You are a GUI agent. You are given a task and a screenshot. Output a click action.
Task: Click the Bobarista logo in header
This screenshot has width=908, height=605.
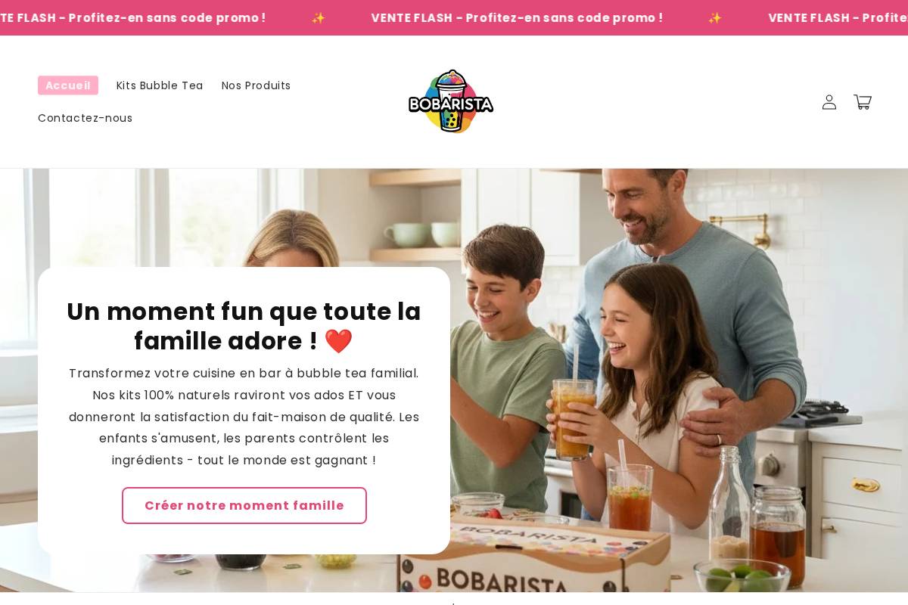(x=451, y=101)
